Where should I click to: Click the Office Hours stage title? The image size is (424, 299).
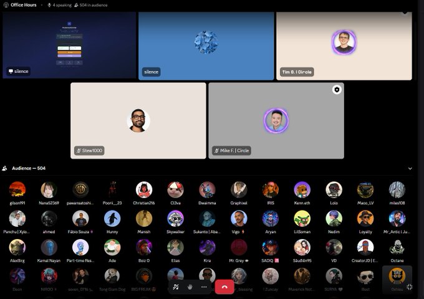tap(23, 5)
